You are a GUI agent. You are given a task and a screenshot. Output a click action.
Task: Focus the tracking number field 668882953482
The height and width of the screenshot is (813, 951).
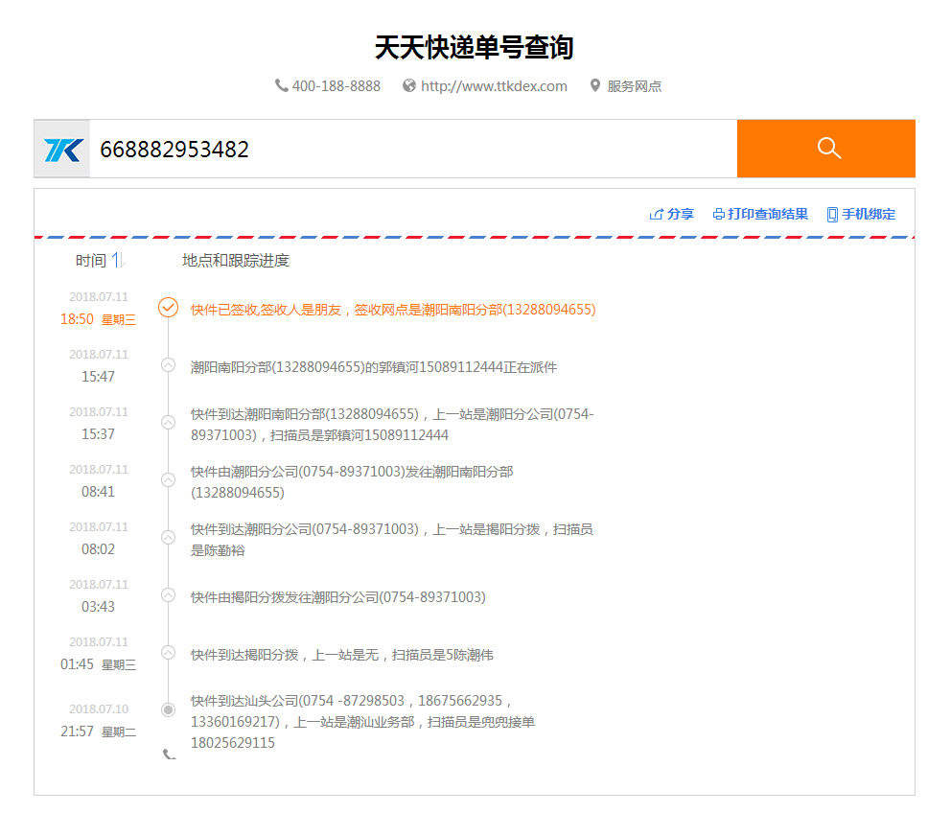(x=413, y=150)
